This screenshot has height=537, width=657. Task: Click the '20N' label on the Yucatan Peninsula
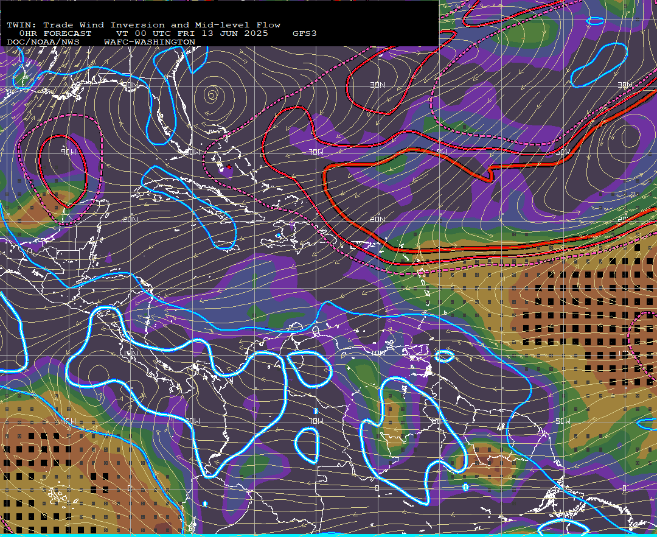[x=130, y=219]
